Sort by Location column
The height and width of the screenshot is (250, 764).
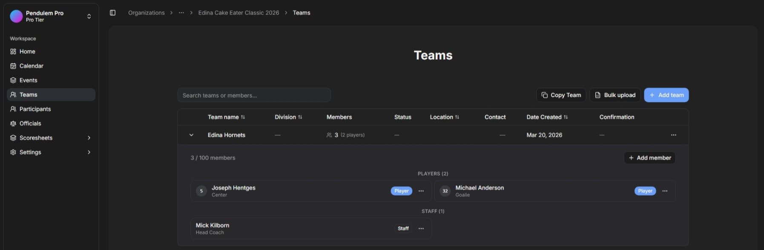click(444, 117)
